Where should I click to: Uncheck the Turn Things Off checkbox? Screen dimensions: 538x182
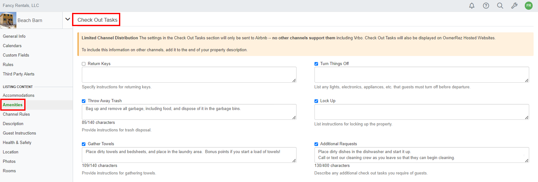click(316, 64)
